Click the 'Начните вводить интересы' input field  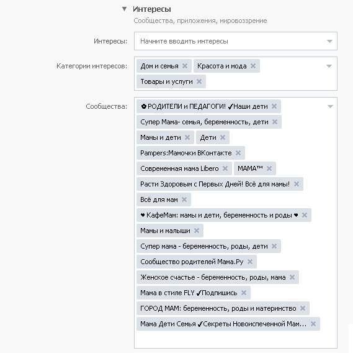(236, 41)
